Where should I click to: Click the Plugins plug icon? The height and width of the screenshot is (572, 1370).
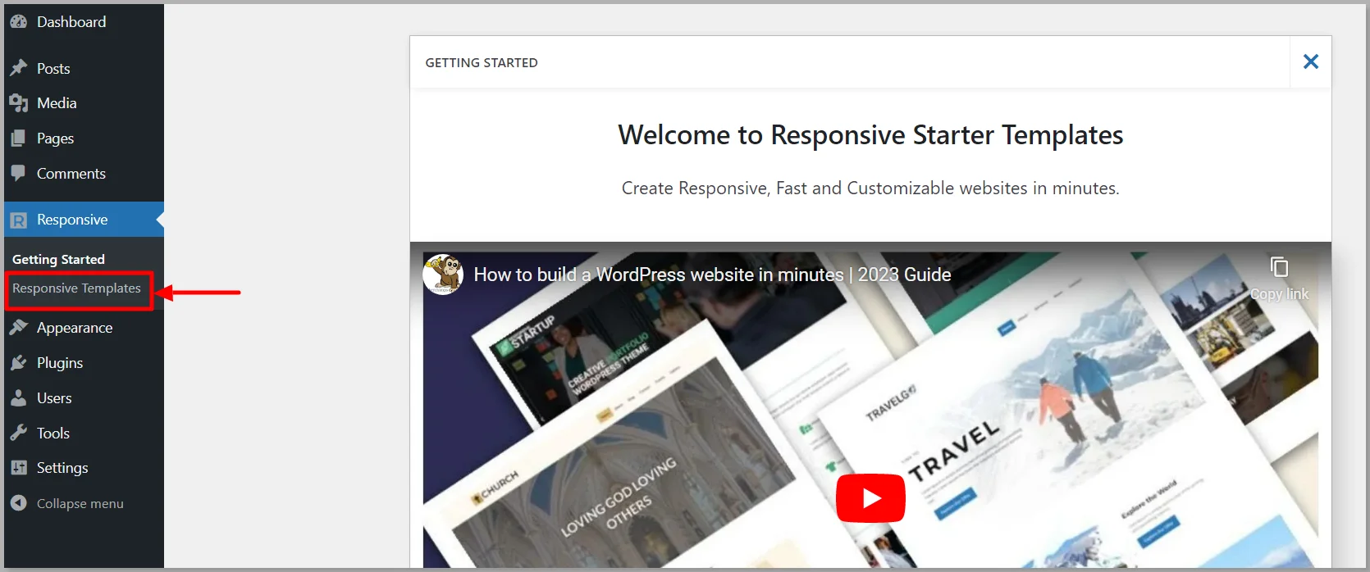click(x=18, y=362)
